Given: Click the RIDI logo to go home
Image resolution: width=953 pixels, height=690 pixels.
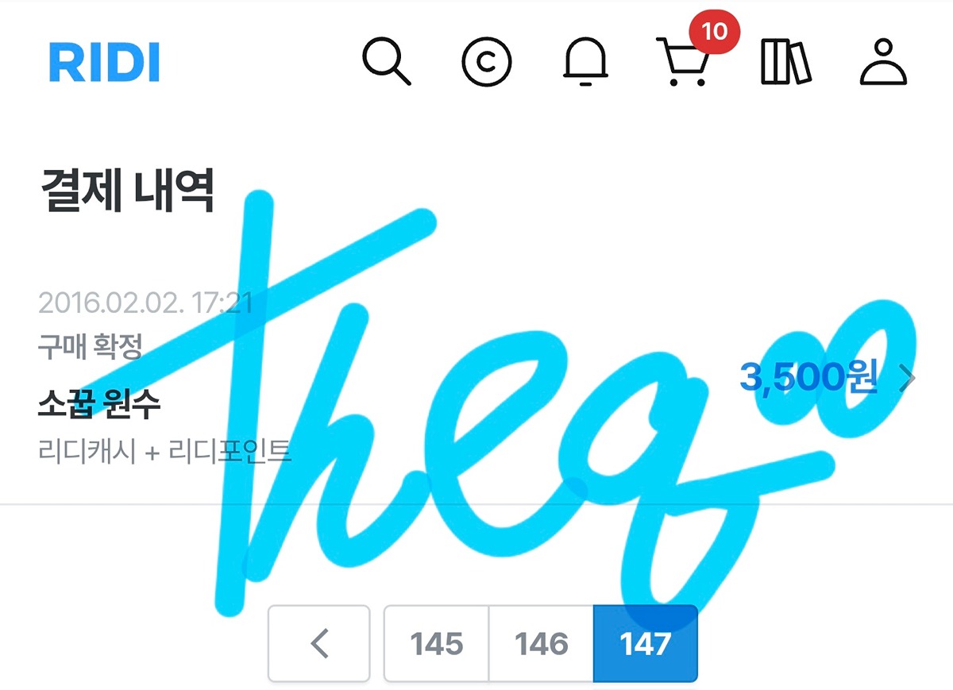Looking at the screenshot, I should [104, 63].
